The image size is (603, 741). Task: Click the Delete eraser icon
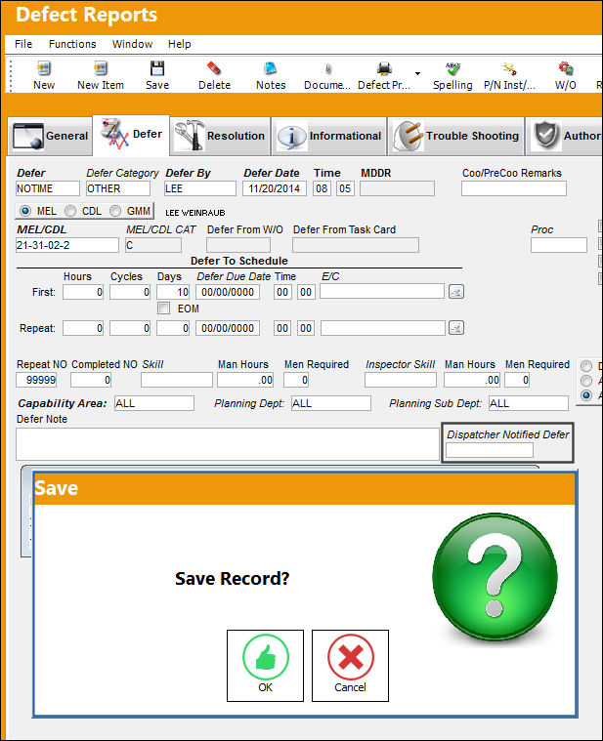[214, 69]
